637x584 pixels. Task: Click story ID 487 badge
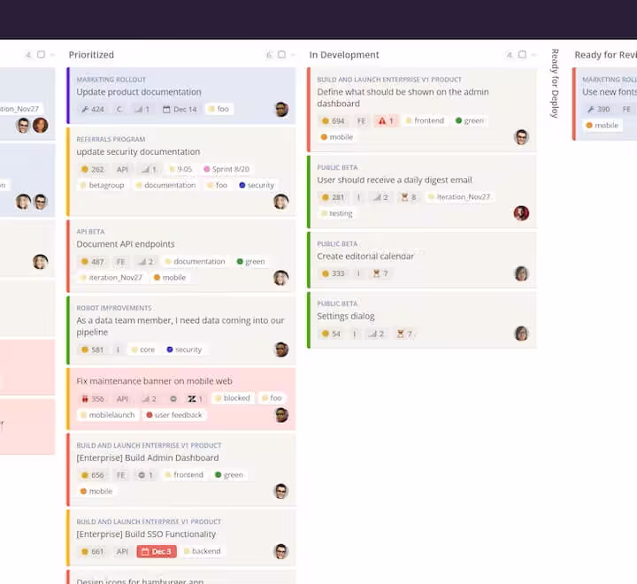93,262
